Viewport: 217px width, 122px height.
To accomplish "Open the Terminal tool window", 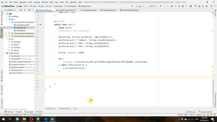I will click(9, 112).
